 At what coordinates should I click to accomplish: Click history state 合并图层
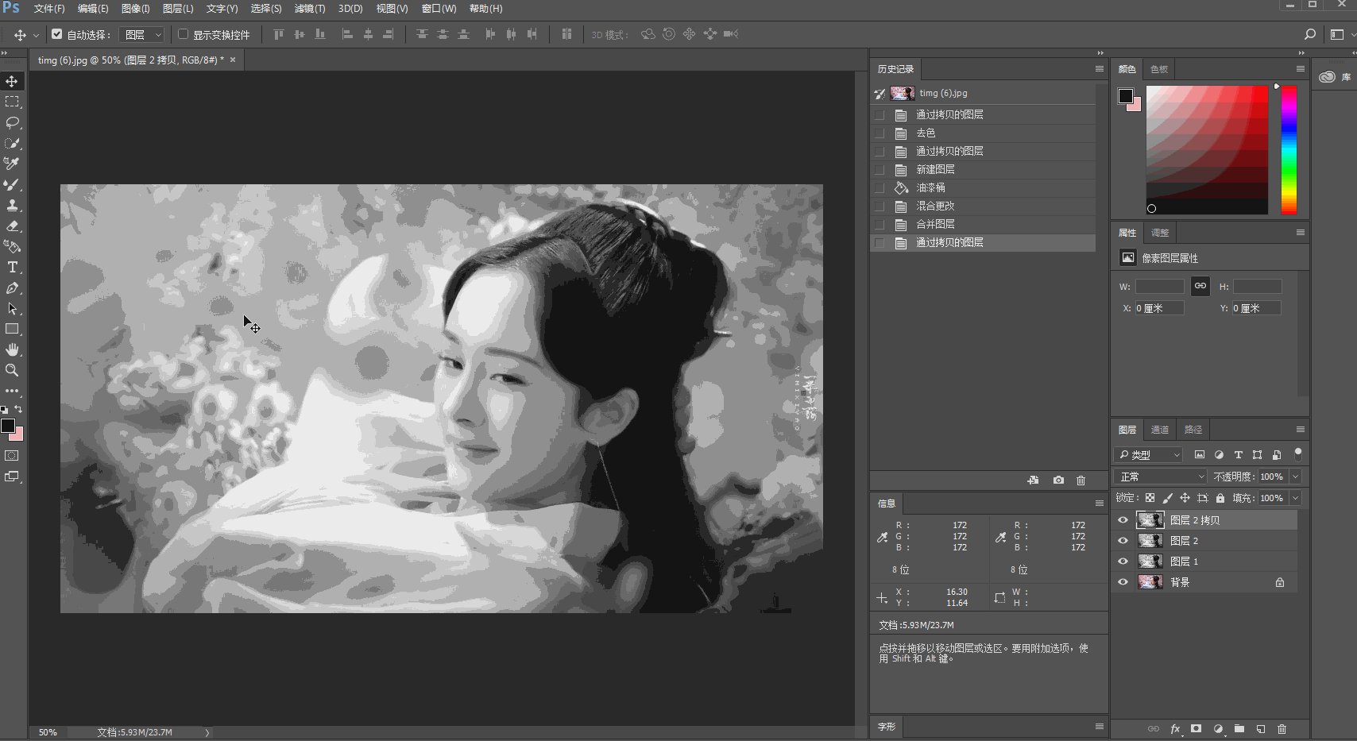[983, 225]
